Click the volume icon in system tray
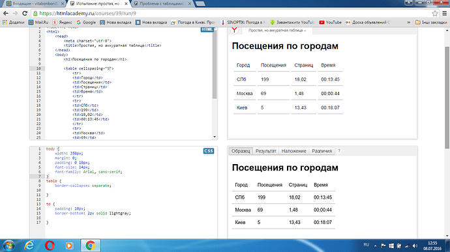Screen dimensions: 450x252 [x=415, y=245]
